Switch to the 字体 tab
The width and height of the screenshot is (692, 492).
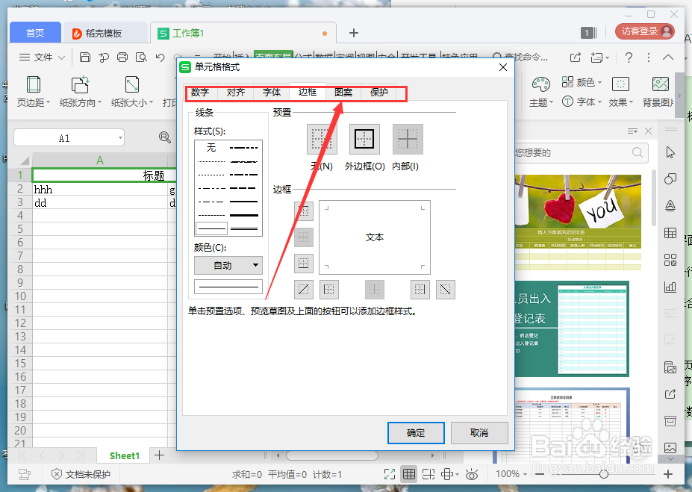tap(272, 93)
